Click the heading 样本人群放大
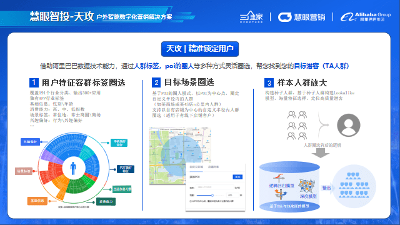 point(302,82)
